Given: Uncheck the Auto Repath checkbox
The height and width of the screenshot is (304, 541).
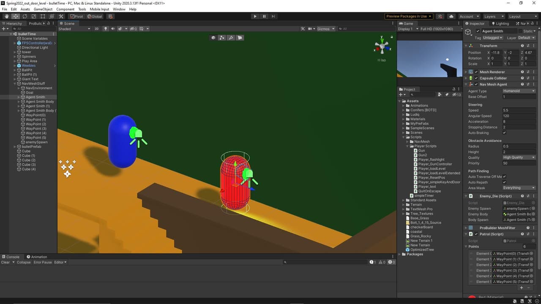Looking at the screenshot, I should pyautogui.click(x=504, y=182).
